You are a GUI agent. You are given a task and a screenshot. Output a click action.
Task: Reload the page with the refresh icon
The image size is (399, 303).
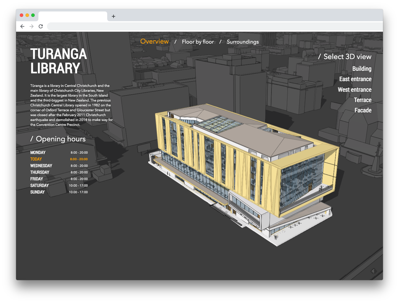41,26
